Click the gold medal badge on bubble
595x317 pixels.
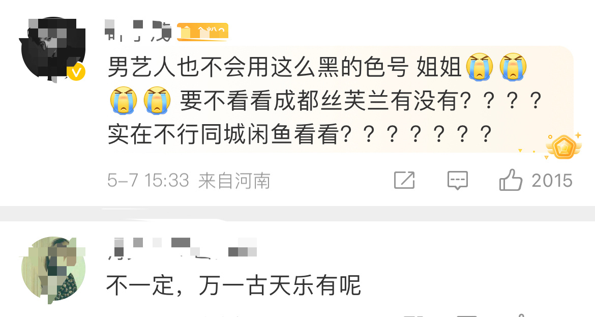coord(563,146)
